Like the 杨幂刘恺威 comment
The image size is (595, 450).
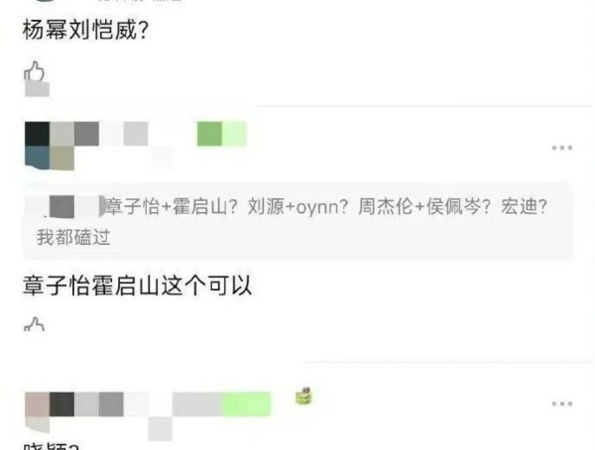click(x=35, y=71)
